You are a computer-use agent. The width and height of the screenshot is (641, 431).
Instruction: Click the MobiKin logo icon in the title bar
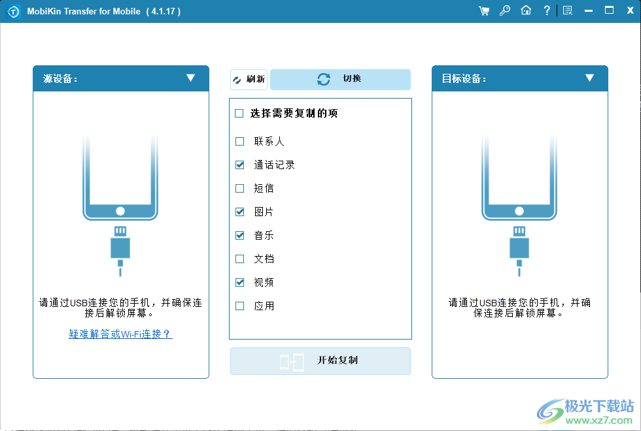pos(12,10)
